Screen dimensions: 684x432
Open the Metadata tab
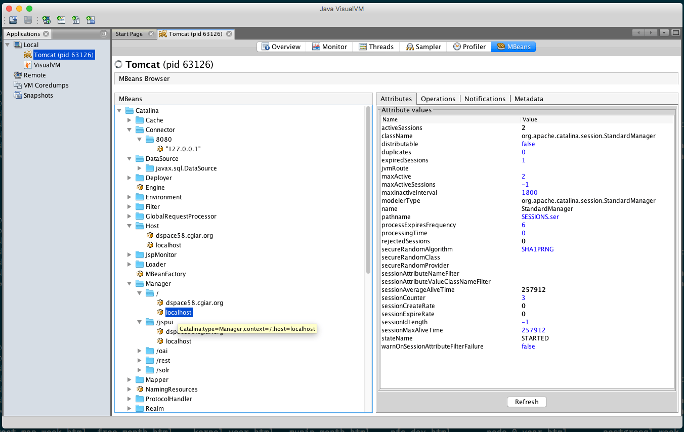coord(529,99)
